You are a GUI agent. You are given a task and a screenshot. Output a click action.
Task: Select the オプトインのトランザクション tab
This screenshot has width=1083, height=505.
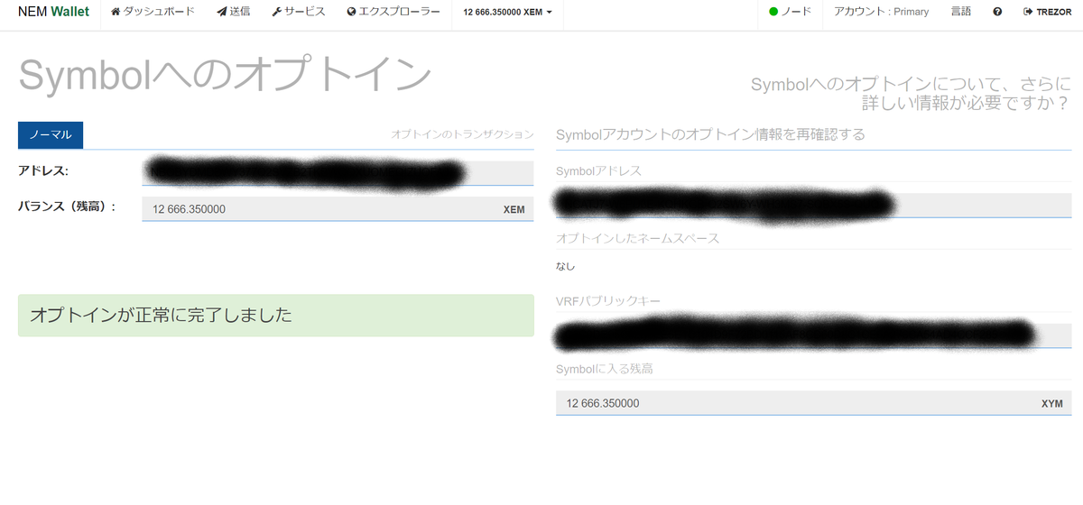coord(462,134)
